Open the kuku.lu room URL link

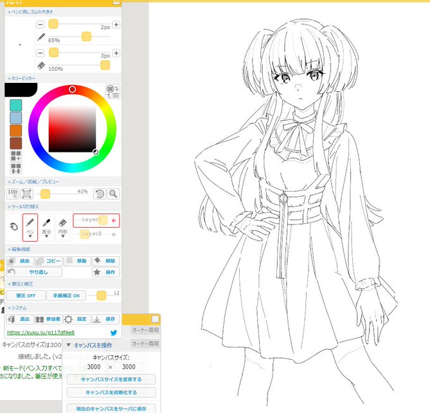pos(40,333)
